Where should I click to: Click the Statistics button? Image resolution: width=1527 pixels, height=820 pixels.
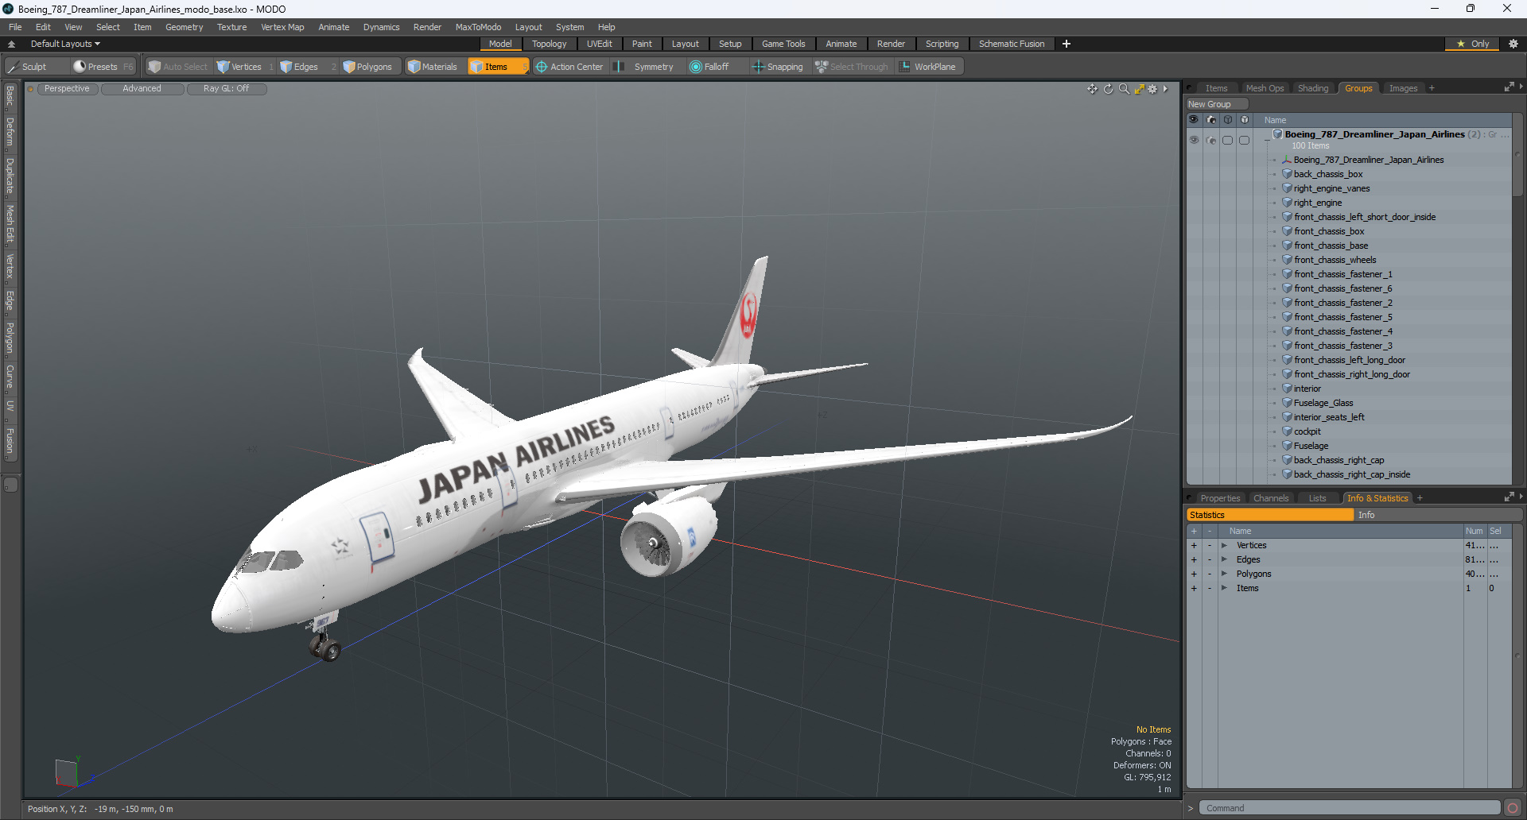(x=1269, y=515)
